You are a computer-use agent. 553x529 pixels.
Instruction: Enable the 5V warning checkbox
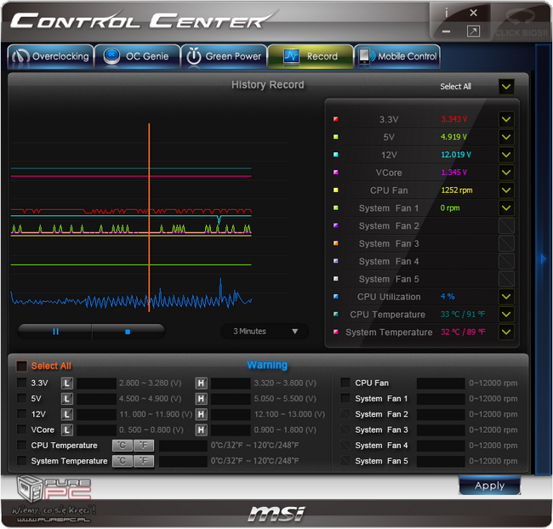(x=22, y=398)
